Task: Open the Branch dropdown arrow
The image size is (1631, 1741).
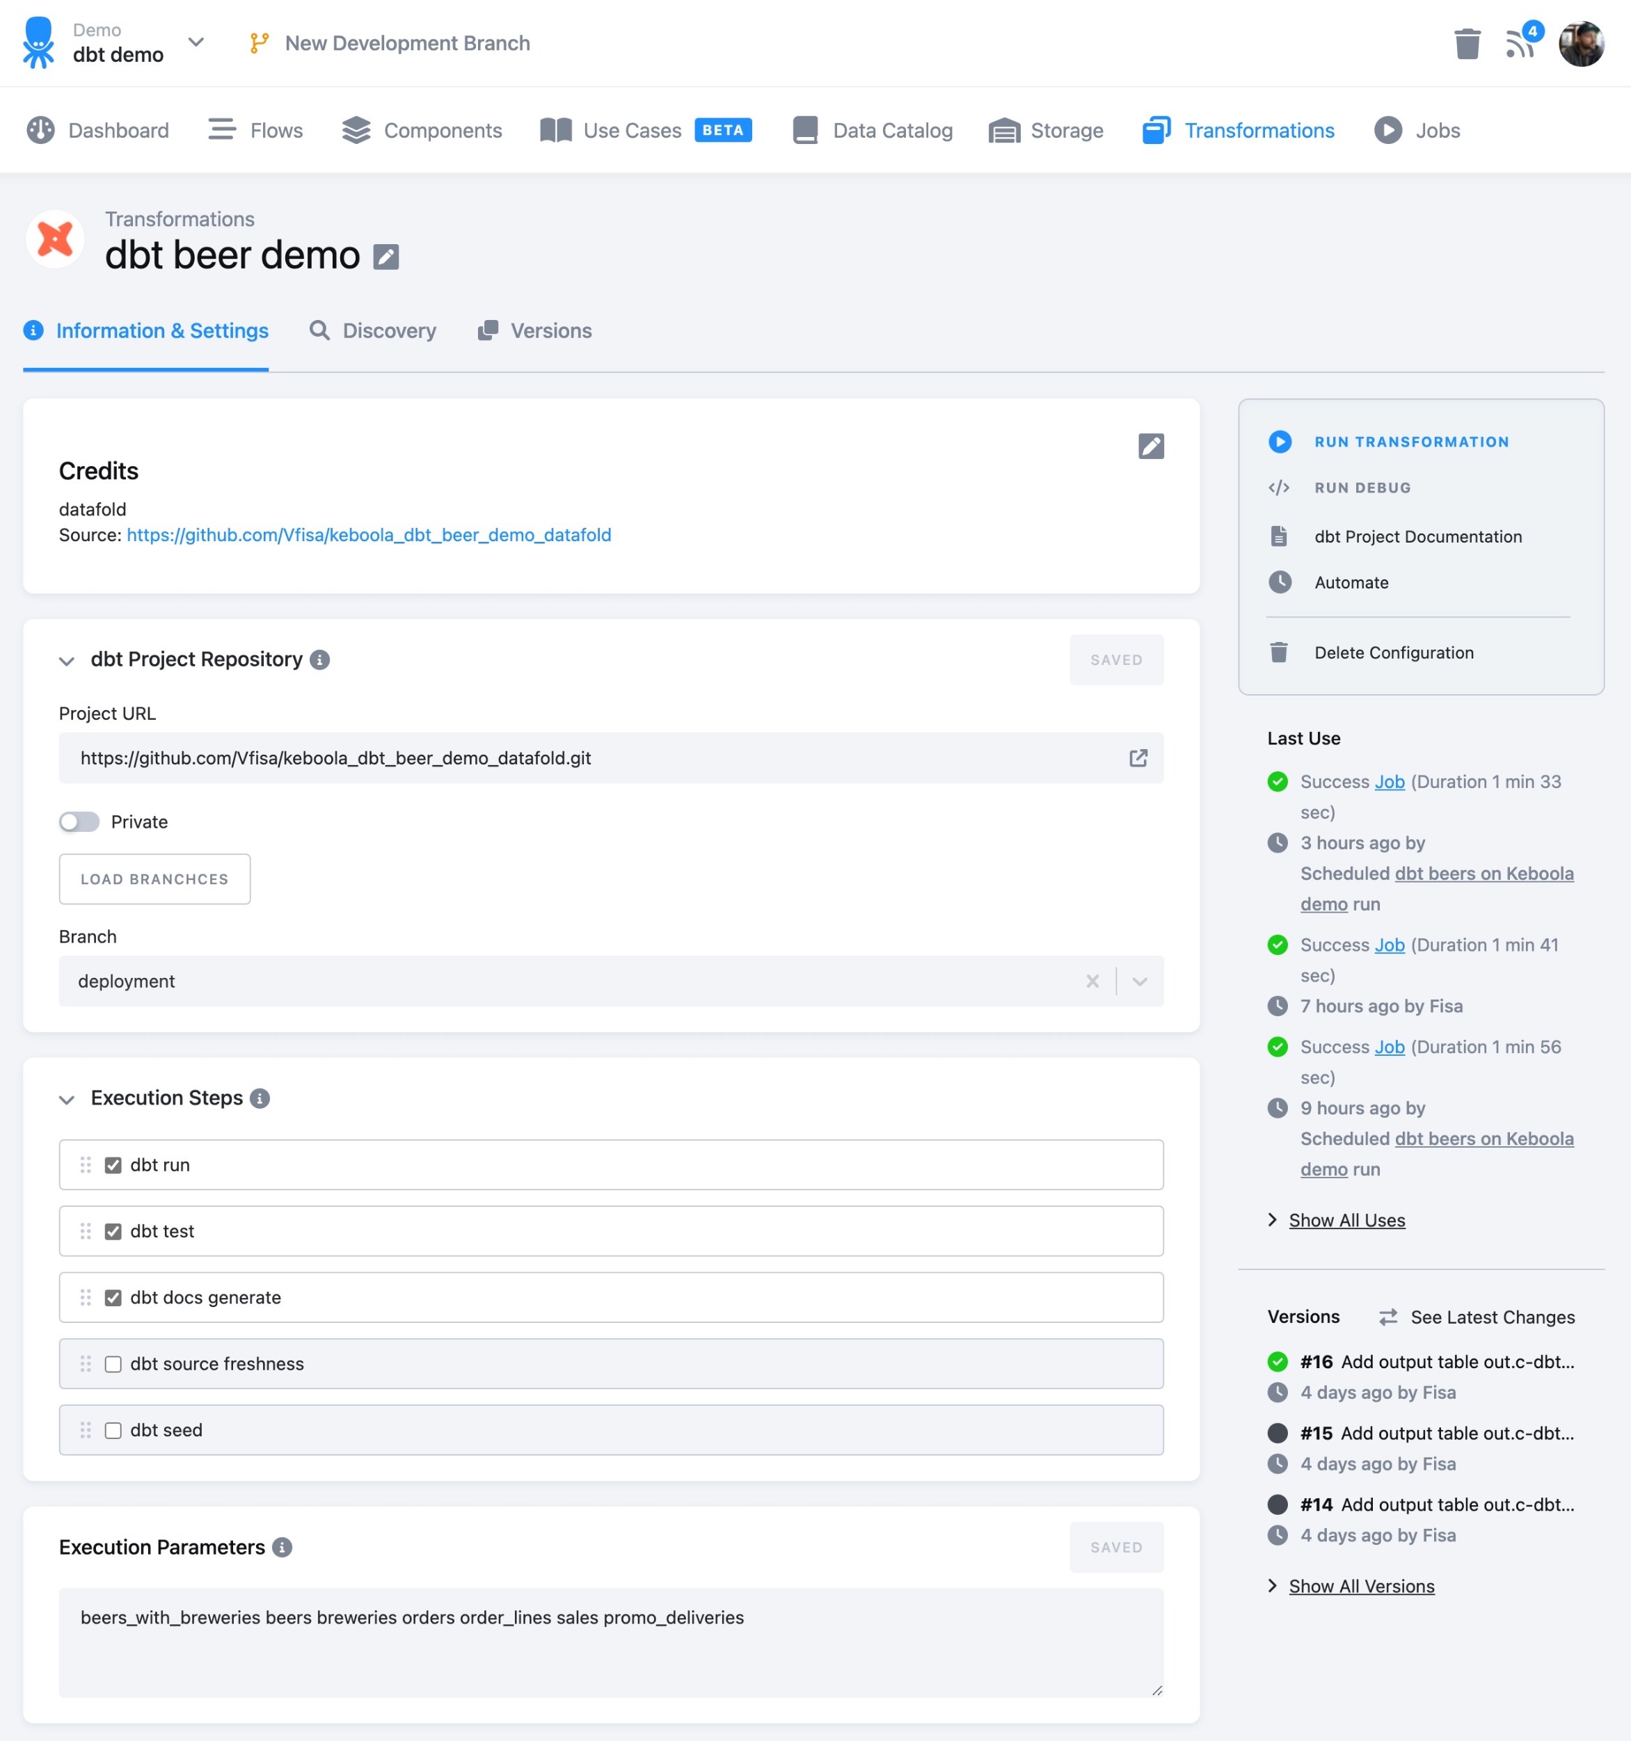Action: point(1140,981)
